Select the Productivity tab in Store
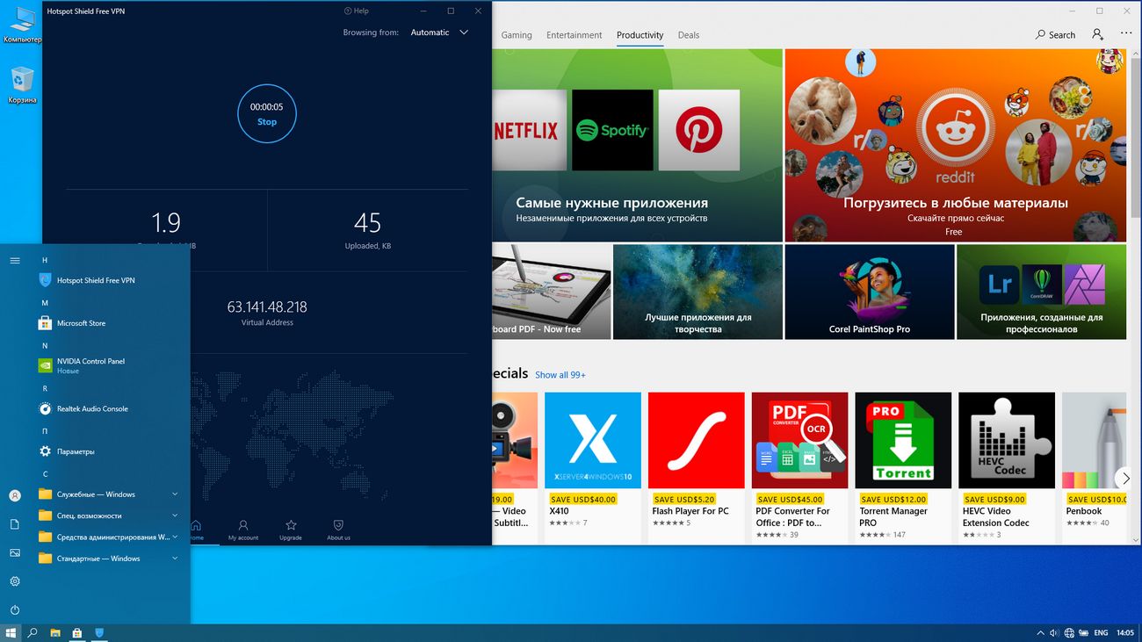 point(640,35)
